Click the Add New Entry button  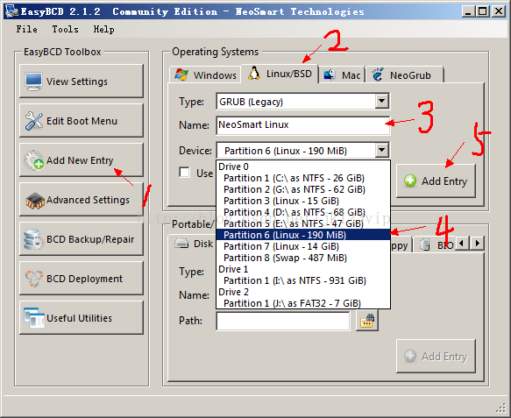[x=82, y=160]
